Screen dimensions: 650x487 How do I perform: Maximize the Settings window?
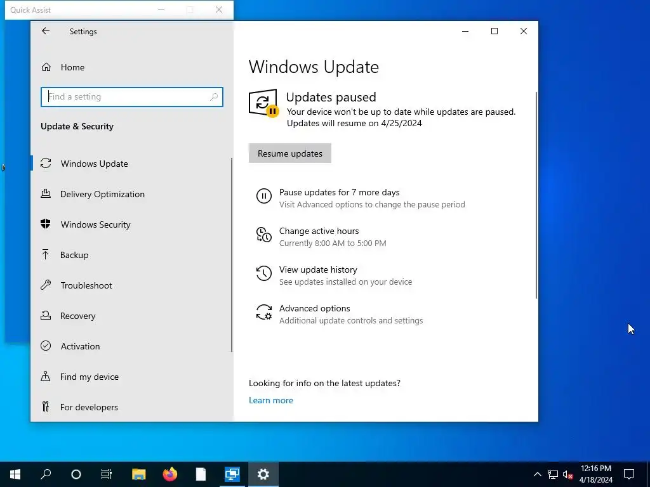(494, 31)
